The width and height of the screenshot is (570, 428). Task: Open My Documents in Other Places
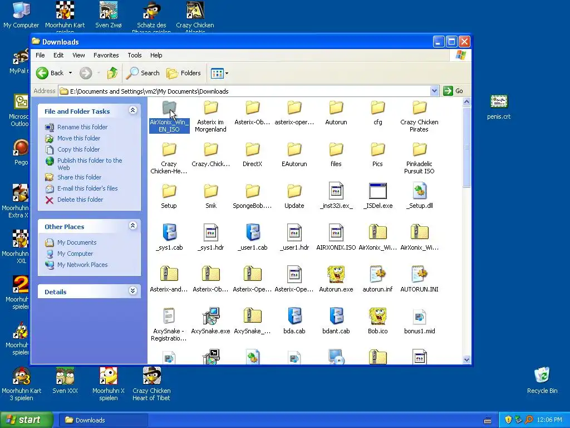tap(77, 242)
